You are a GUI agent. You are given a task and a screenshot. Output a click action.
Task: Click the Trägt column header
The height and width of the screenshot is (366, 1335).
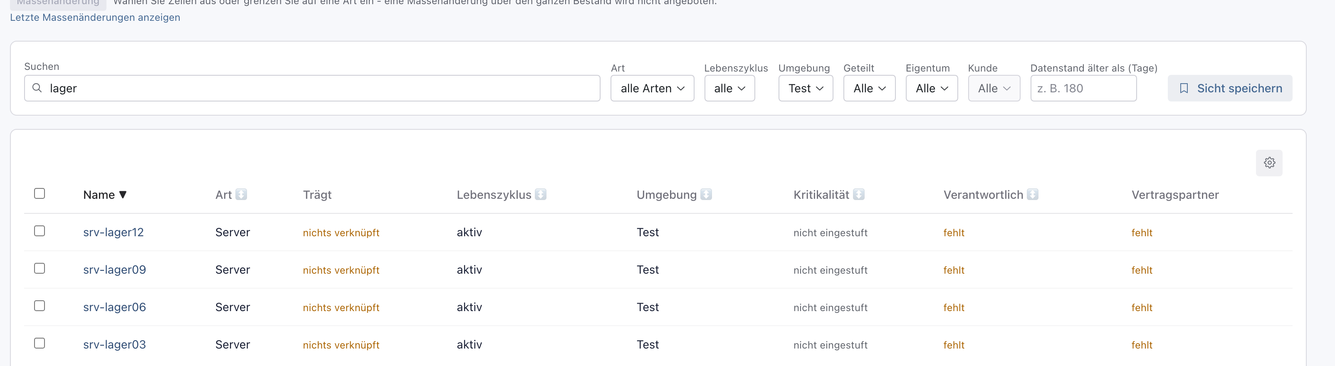[317, 195]
